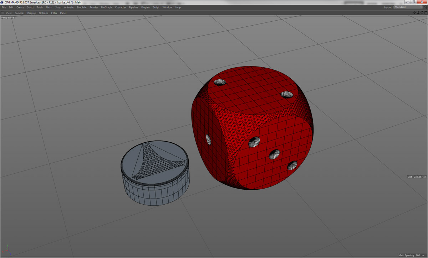Open the Render menu

click(x=93, y=7)
